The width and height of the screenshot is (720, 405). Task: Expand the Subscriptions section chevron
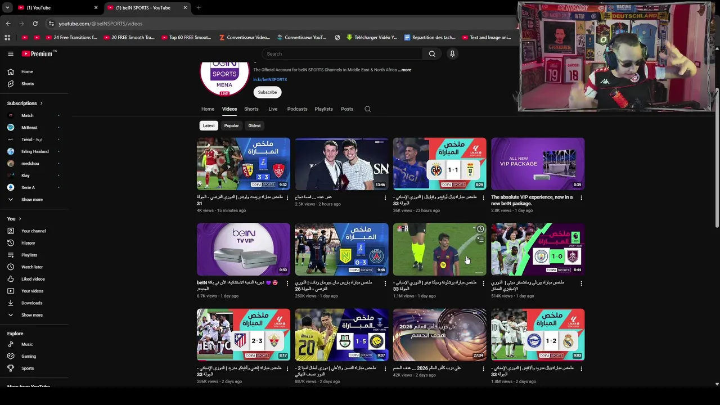point(41,103)
